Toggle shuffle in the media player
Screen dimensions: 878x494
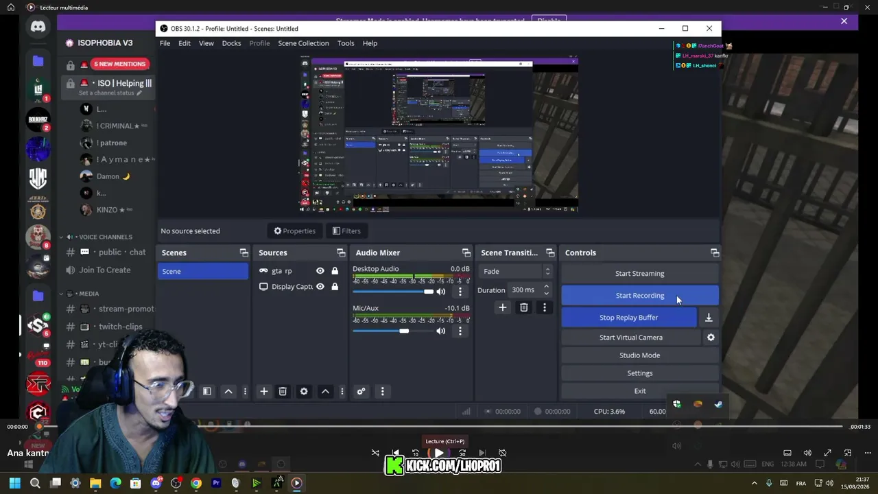(x=375, y=453)
